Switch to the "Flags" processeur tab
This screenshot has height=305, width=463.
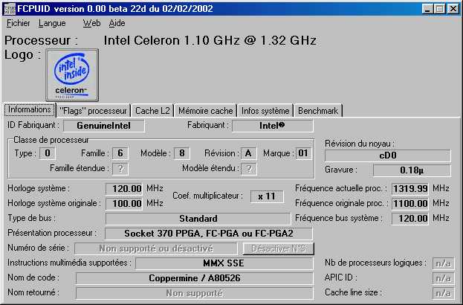93,111
